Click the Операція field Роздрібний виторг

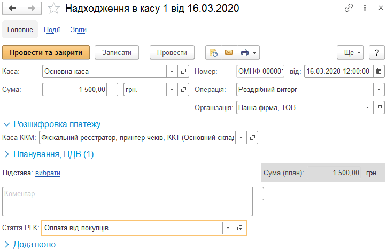coord(305,90)
